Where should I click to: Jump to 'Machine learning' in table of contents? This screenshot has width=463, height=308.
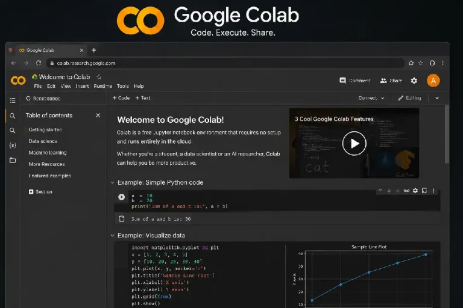click(48, 152)
